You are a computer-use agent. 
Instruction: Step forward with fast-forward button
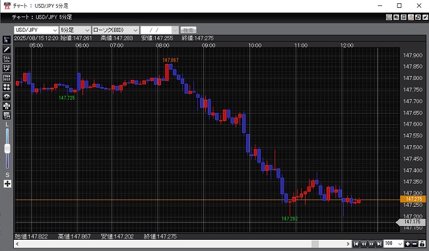(x=372, y=244)
